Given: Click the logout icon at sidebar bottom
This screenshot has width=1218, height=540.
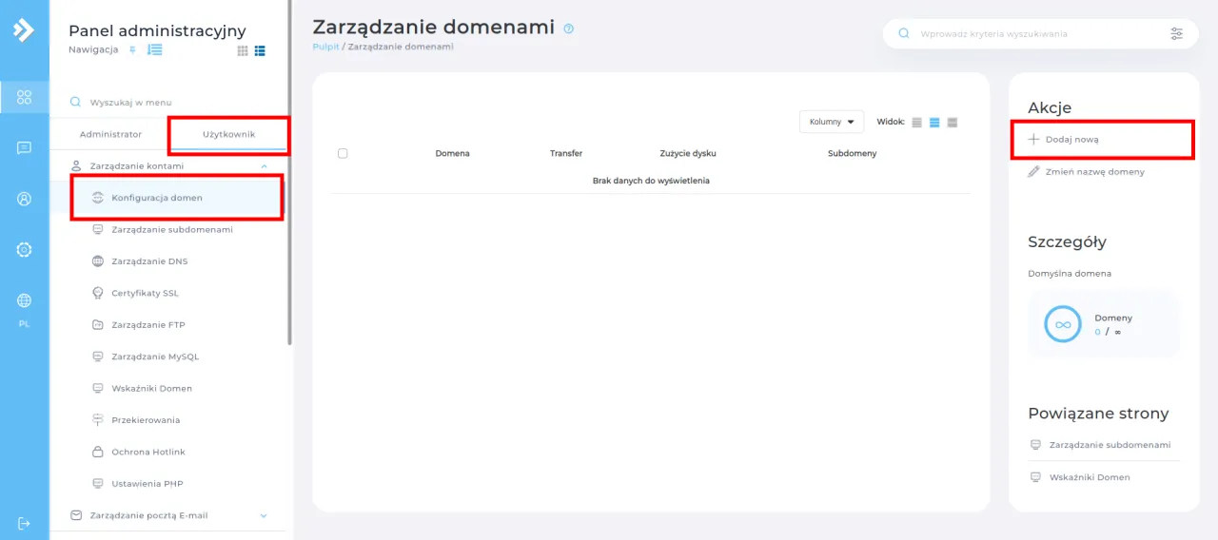Looking at the screenshot, I should (24, 524).
